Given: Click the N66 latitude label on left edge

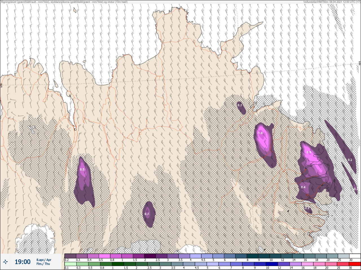Looking at the screenshot, I should coord(1,85).
